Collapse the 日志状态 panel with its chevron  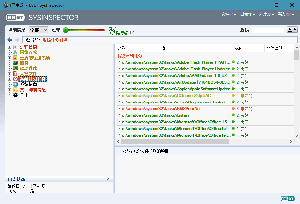[109, 179]
